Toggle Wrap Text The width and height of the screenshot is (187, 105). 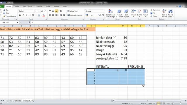[72, 11]
